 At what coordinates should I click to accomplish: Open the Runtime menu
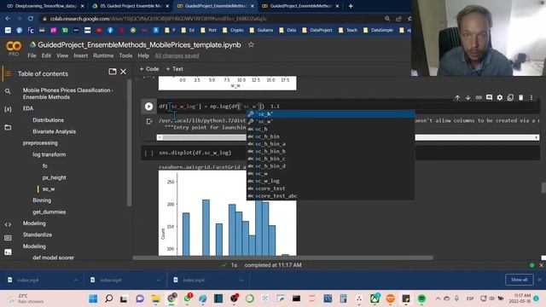(x=103, y=55)
